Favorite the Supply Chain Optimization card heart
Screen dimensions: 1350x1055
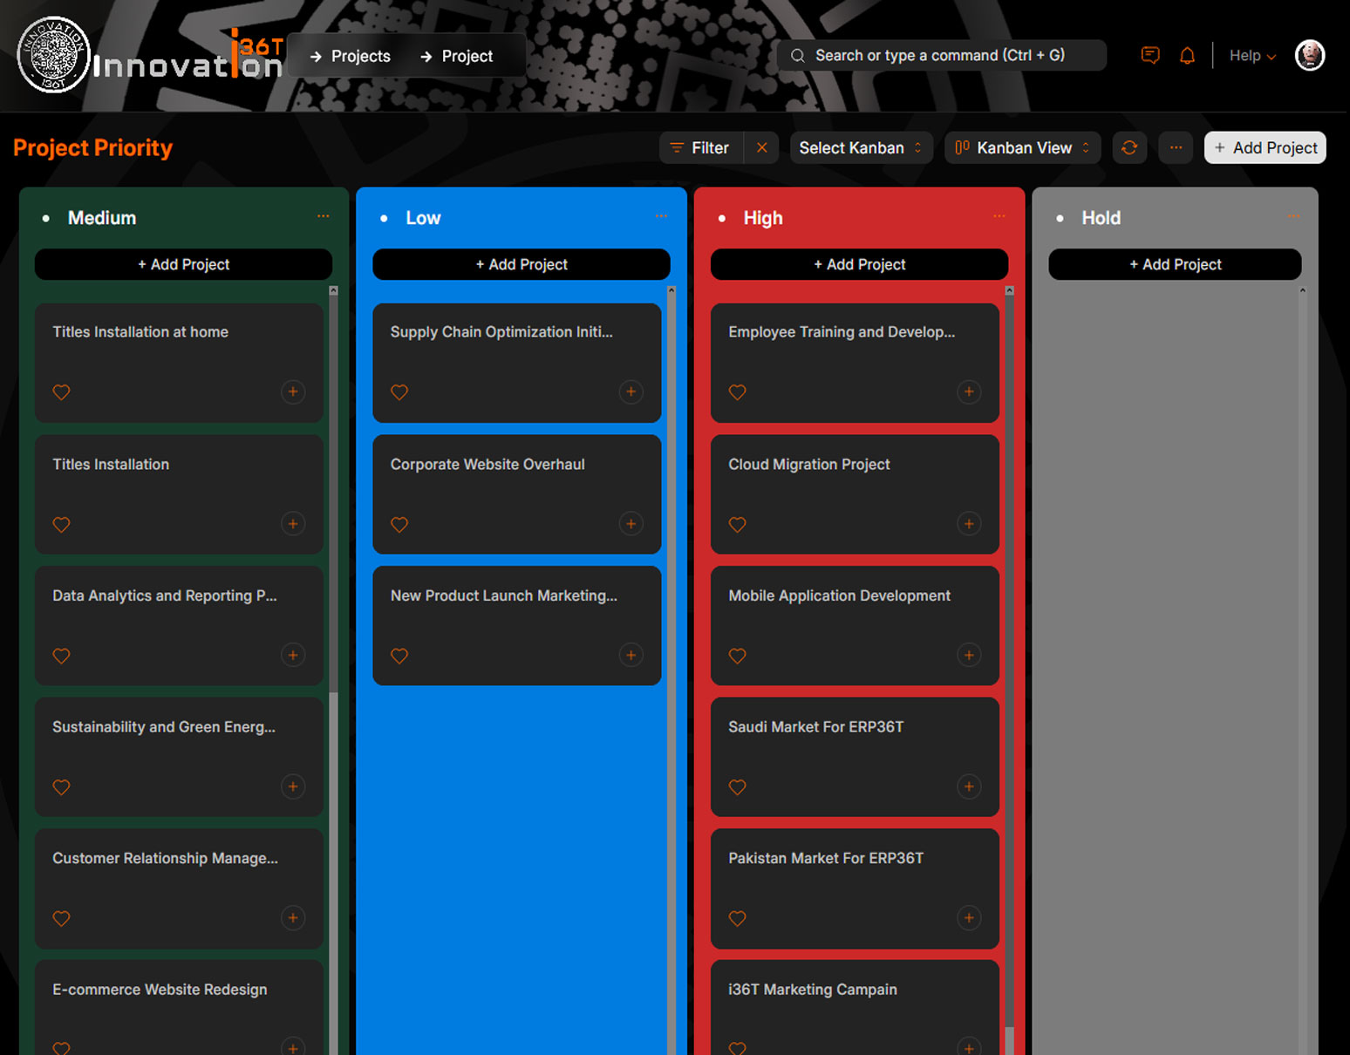click(399, 392)
